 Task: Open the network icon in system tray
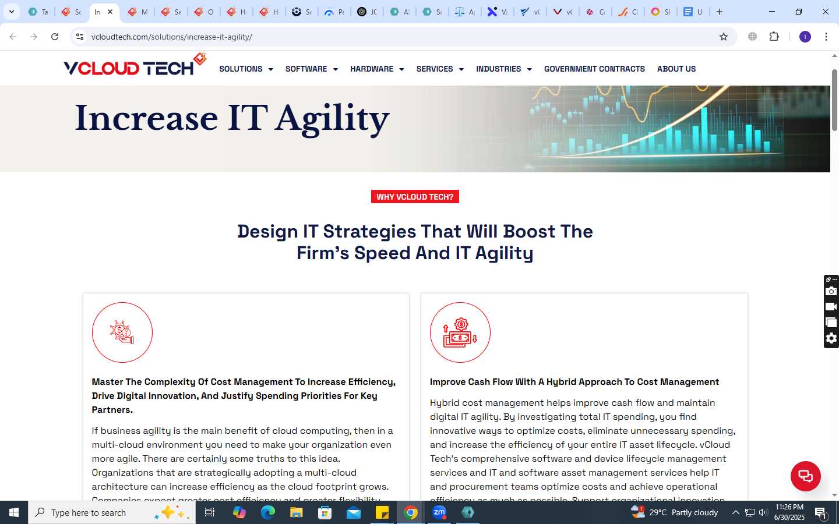pos(750,512)
